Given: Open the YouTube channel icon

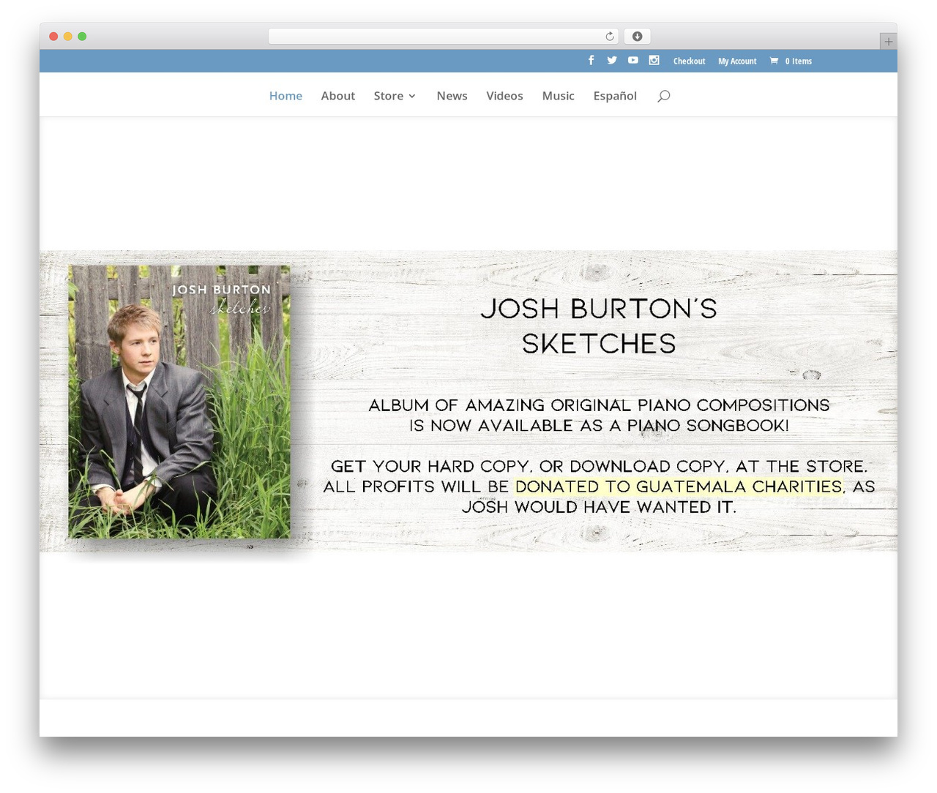Looking at the screenshot, I should pyautogui.click(x=633, y=60).
